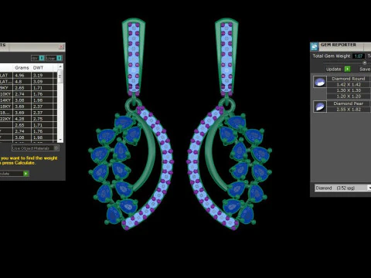Click the Save button in Gem Reporter
Image resolution: width=371 pixels, height=278 pixels.
tap(365, 69)
